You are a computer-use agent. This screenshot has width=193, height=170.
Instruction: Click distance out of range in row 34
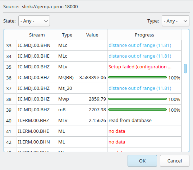click(x=140, y=56)
